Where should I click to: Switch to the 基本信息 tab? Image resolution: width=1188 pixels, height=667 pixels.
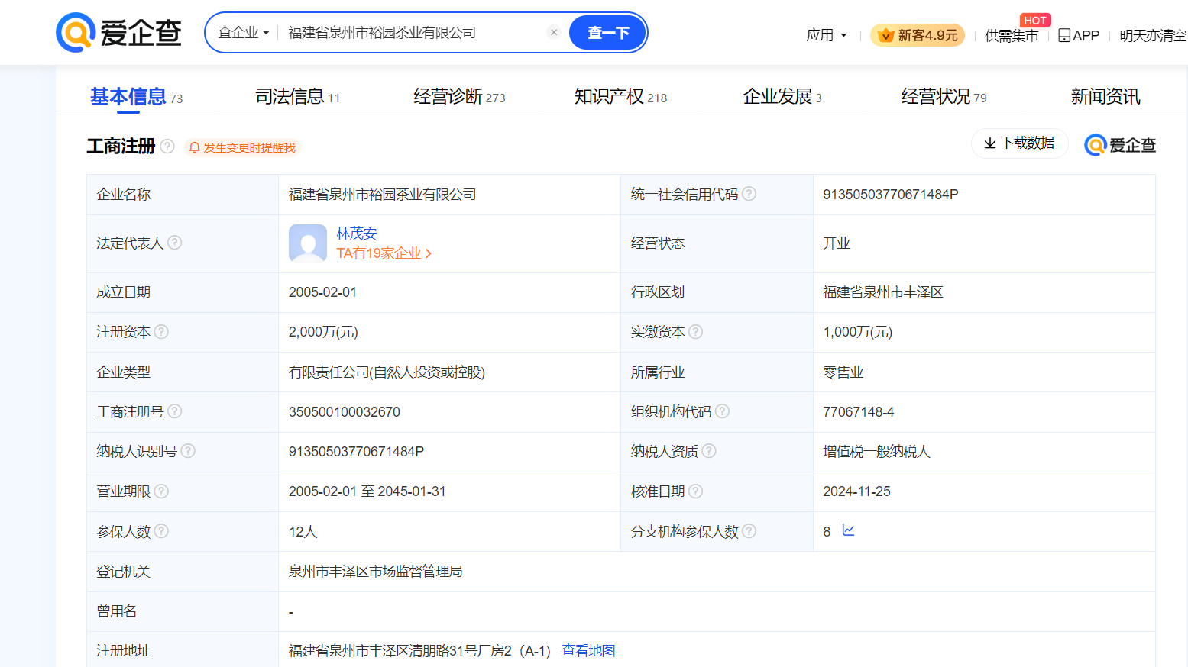point(136,97)
